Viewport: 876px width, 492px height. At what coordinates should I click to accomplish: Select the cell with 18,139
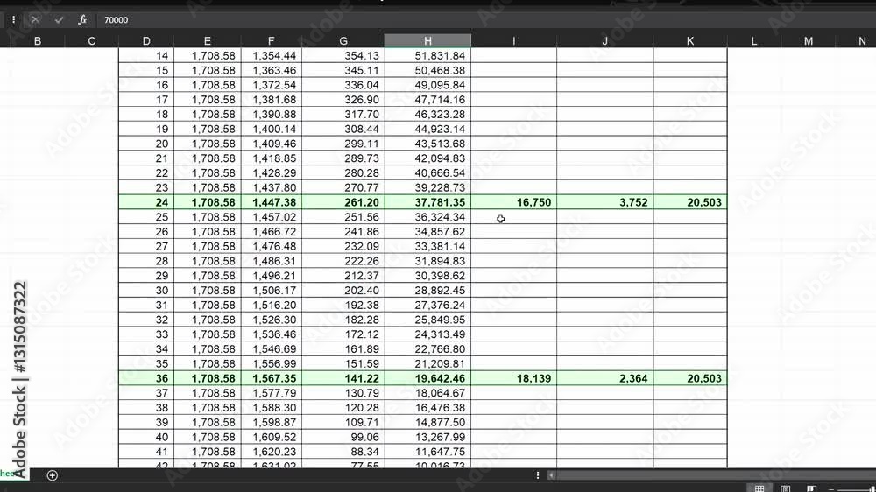pos(514,378)
